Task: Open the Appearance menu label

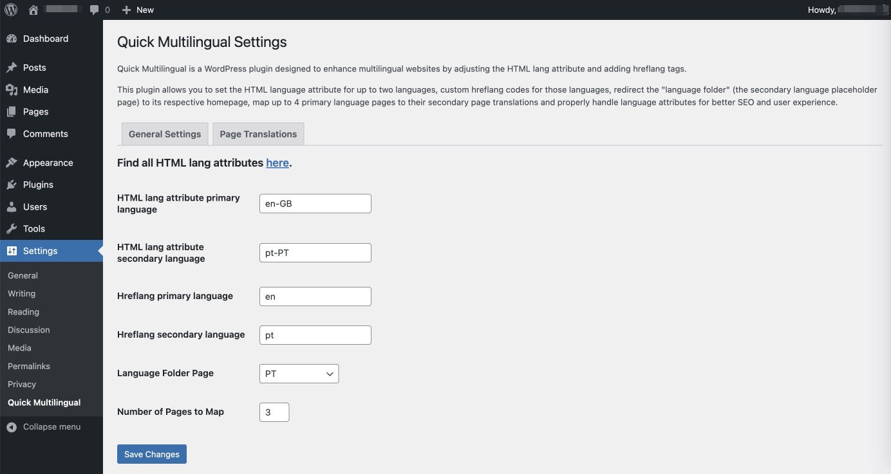Action: [x=48, y=163]
